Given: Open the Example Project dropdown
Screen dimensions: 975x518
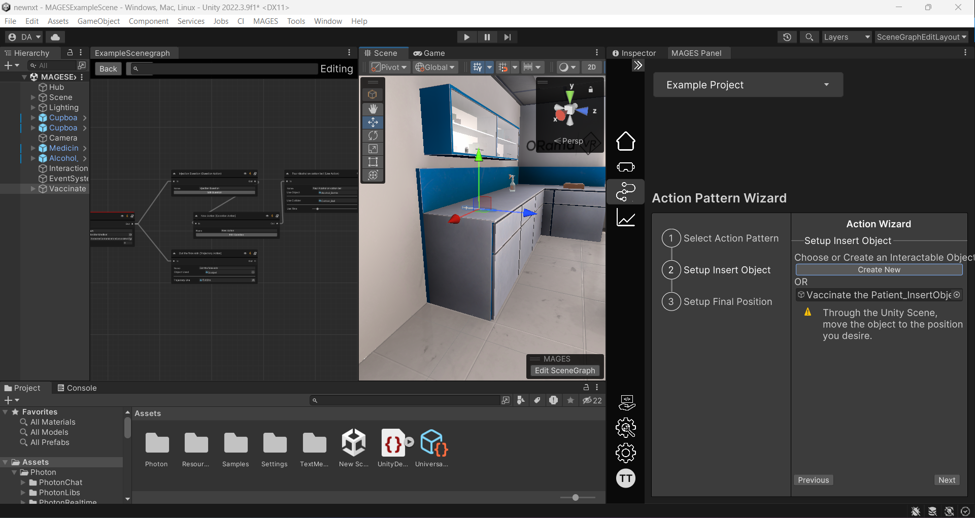Looking at the screenshot, I should pyautogui.click(x=748, y=85).
